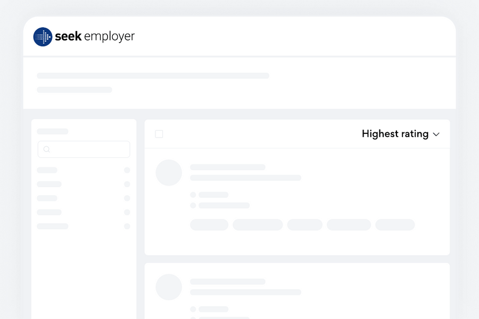Image resolution: width=479 pixels, height=319 pixels.
Task: Click the seek employer wordmark link
Action: 95,37
